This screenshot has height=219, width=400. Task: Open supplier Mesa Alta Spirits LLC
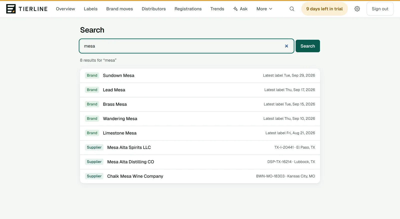pyautogui.click(x=200, y=147)
